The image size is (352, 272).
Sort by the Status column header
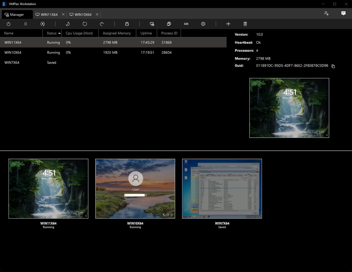pyautogui.click(x=52, y=33)
